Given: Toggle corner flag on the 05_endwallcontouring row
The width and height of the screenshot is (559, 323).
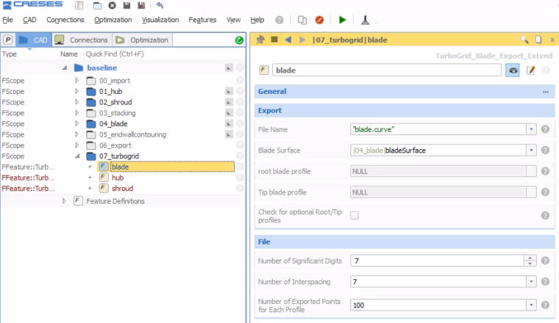Looking at the screenshot, I should coord(229,134).
